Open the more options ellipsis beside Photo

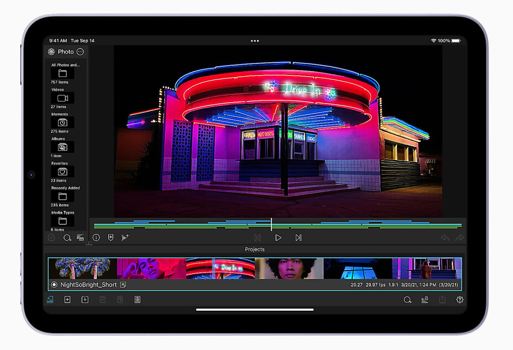80,52
